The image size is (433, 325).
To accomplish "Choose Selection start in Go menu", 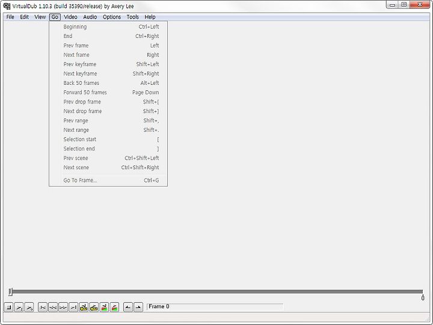I will point(108,140).
